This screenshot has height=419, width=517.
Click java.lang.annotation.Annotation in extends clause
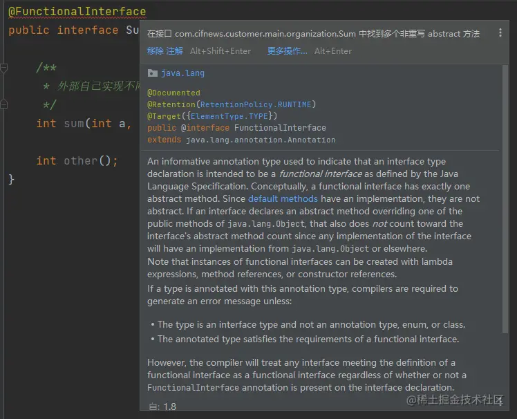pos(261,140)
